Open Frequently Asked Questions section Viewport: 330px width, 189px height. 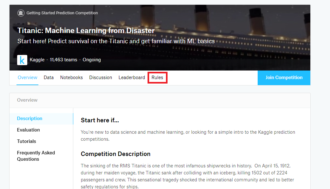pyautogui.click(x=36, y=156)
